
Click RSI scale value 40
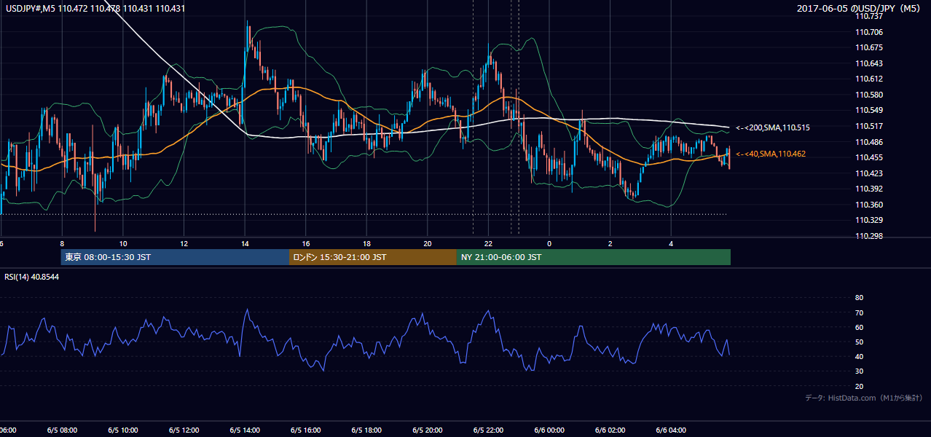[x=859, y=356]
